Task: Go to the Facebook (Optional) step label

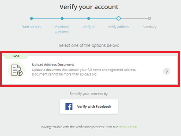Action: (x=62, y=29)
